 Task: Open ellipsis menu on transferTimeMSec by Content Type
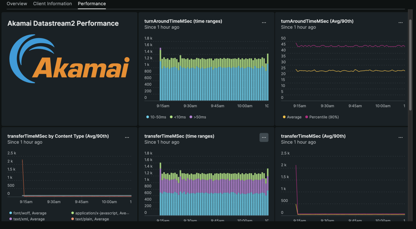[x=127, y=138]
